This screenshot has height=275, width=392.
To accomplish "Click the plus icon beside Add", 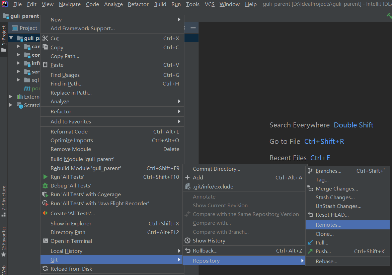I will (187, 177).
